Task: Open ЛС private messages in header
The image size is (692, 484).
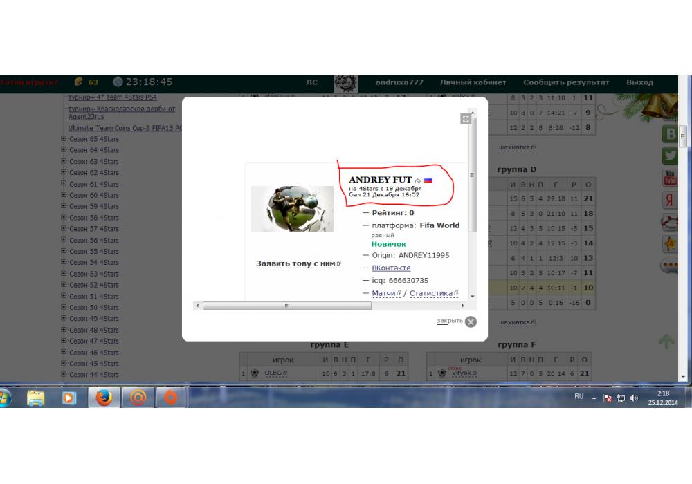Action: [311, 82]
